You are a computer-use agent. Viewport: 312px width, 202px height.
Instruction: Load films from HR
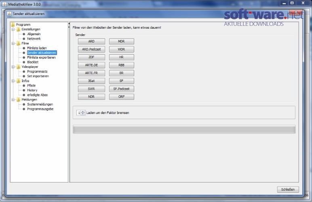click(x=121, y=57)
